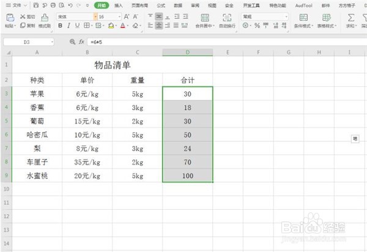Image resolution: width=367 pixels, height=252 pixels.
Task: Toggle bottom vertical alignment
Action: (168, 17)
